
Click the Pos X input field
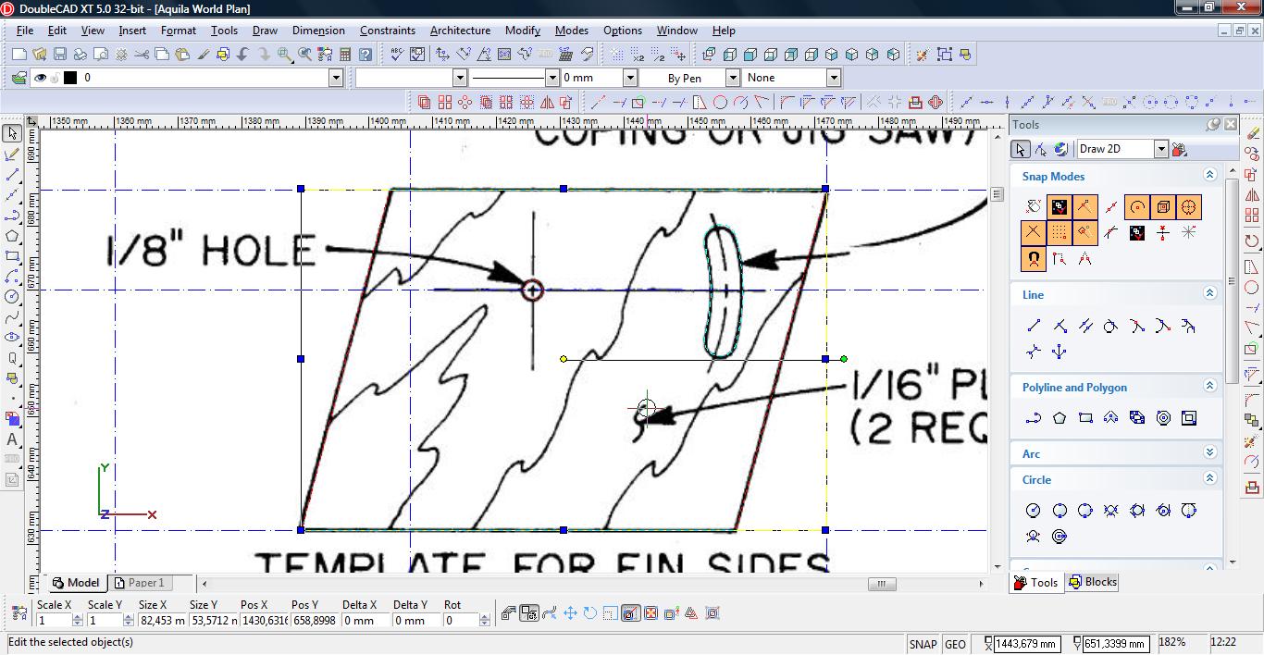click(x=265, y=621)
